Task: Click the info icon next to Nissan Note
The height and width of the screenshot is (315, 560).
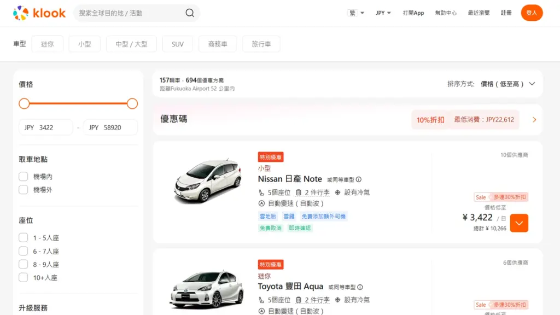Action: [x=359, y=179]
